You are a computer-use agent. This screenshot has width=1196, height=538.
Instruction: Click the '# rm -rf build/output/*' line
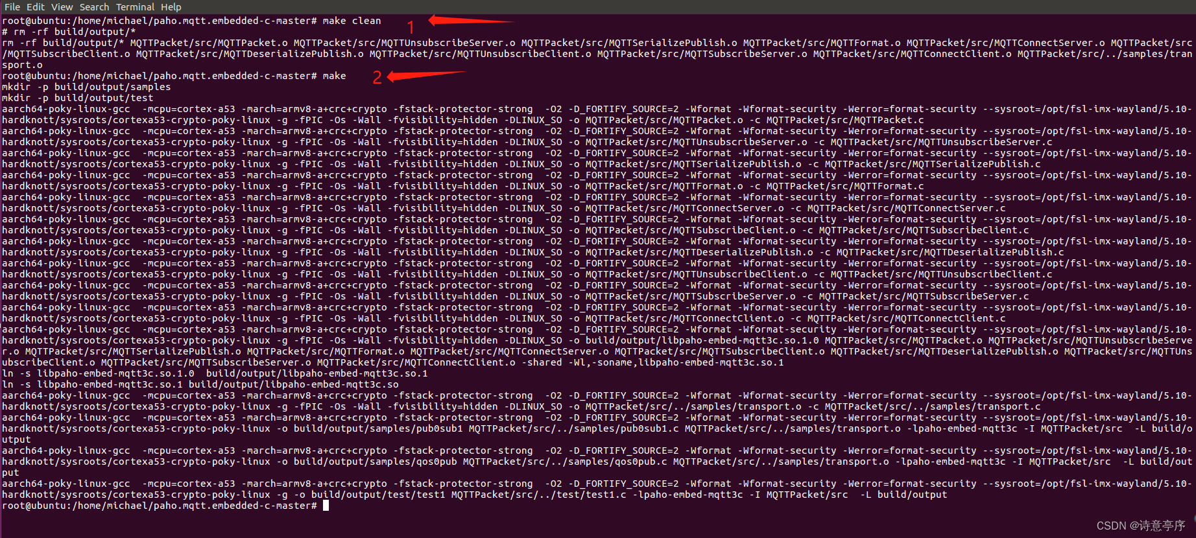(x=69, y=32)
